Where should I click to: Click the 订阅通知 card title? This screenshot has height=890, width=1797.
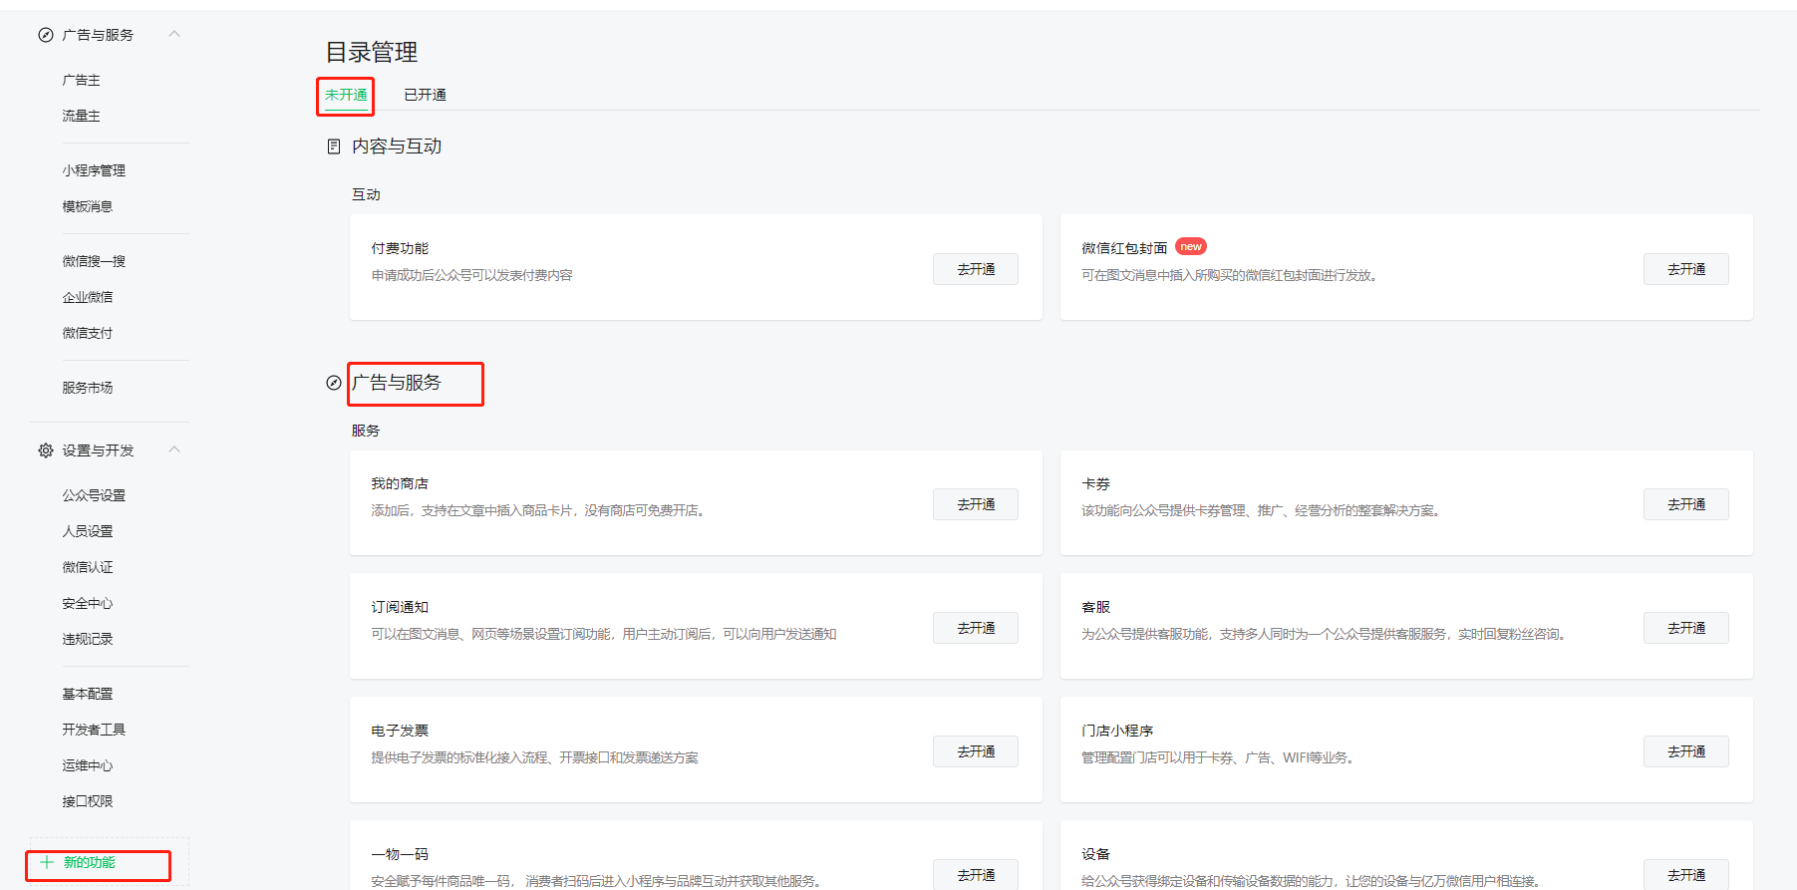coord(400,607)
